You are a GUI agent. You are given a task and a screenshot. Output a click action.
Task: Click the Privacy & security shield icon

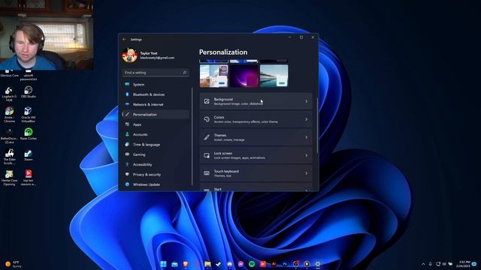tap(127, 174)
